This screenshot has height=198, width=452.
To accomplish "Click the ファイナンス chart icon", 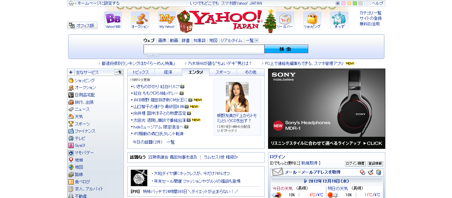I will coord(71,131).
